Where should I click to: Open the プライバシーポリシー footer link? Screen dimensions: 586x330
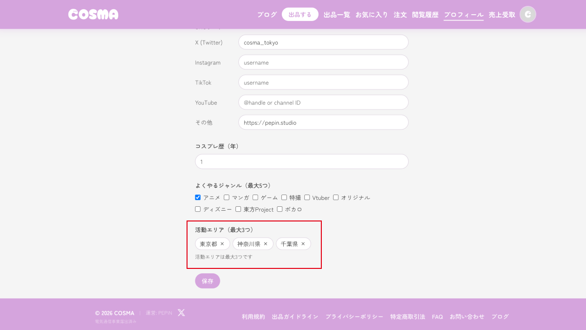[x=354, y=316]
